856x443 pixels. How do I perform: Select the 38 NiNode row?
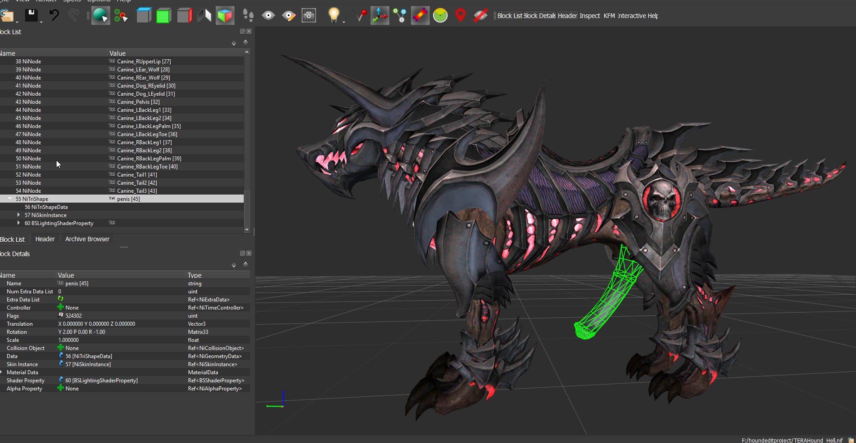122,61
